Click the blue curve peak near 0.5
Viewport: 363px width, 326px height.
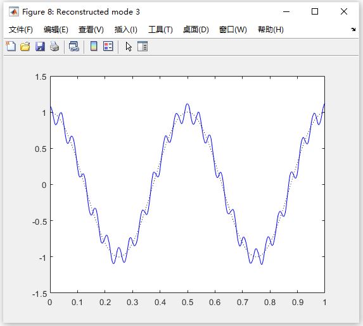(188, 104)
